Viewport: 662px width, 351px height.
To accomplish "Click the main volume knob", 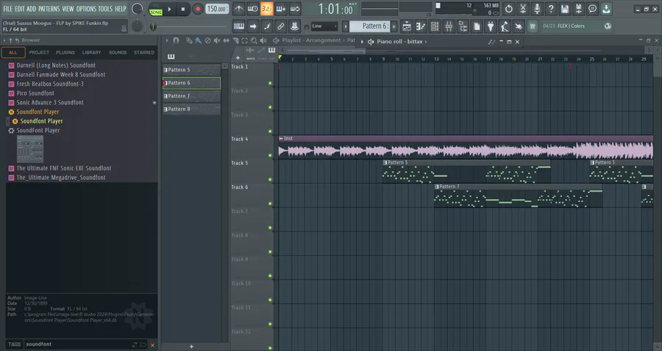I will coord(138,9).
